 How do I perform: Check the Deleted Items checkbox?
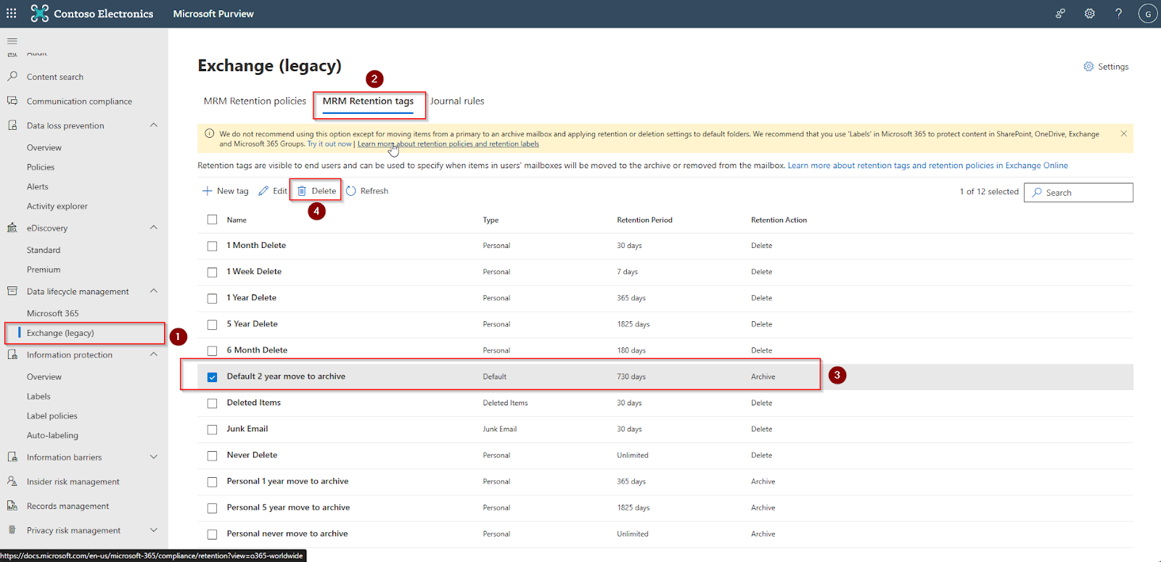(212, 403)
